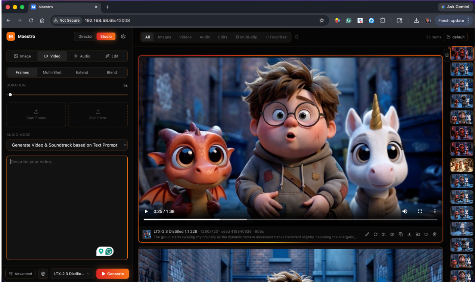Switch to Studio mode
Screen dimensions: 475x282
click(x=106, y=37)
